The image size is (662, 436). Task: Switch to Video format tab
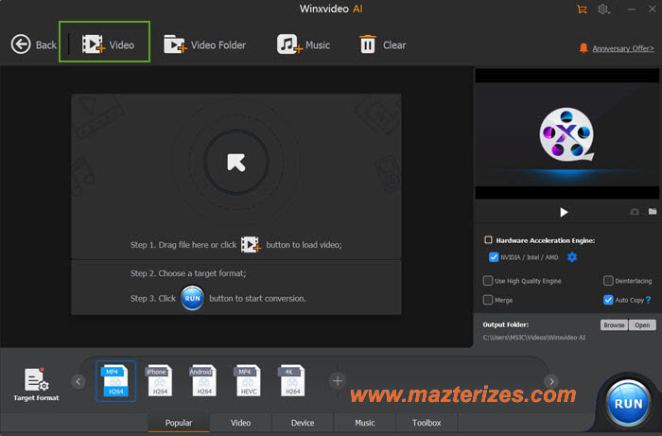(x=240, y=423)
